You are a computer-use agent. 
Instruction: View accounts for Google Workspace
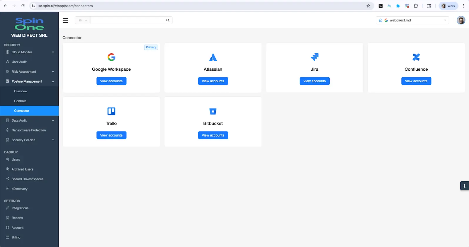pos(111,81)
